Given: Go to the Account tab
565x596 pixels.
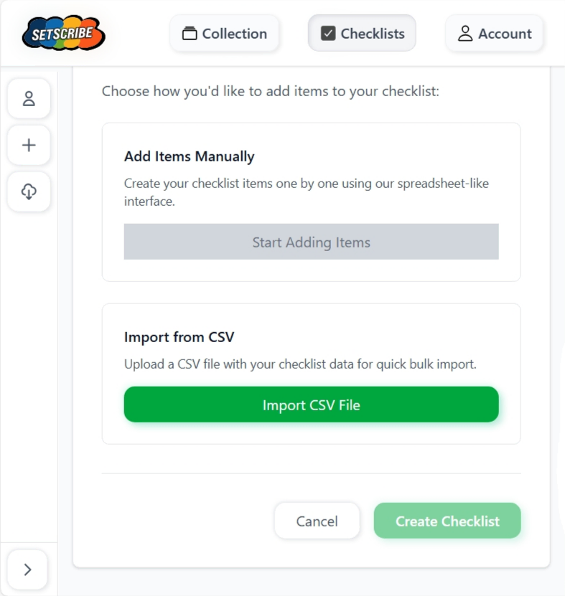Looking at the screenshot, I should coord(495,34).
